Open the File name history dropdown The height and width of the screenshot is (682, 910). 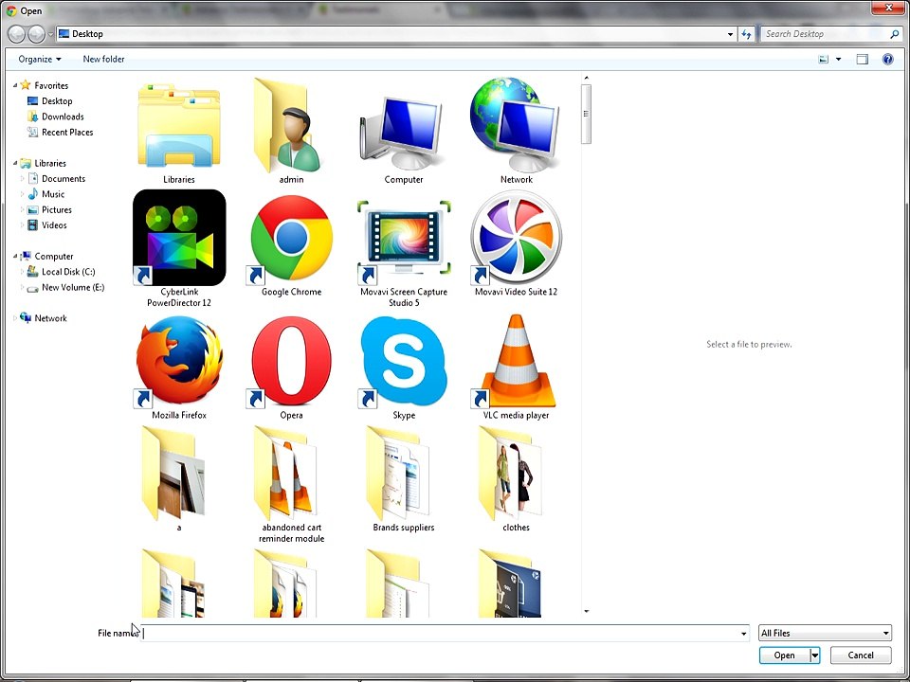743,634
